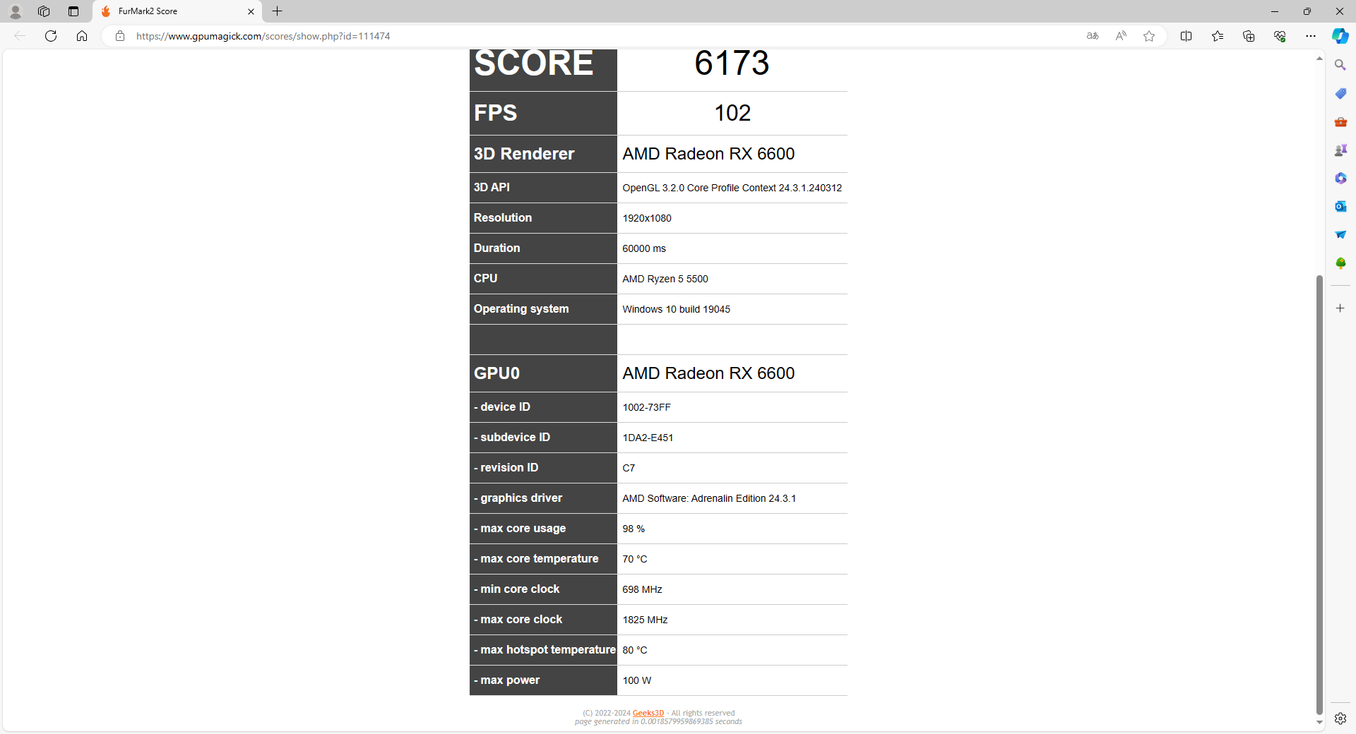Click the SCORE row label
Image resolution: width=1356 pixels, height=734 pixels.
tap(533, 64)
